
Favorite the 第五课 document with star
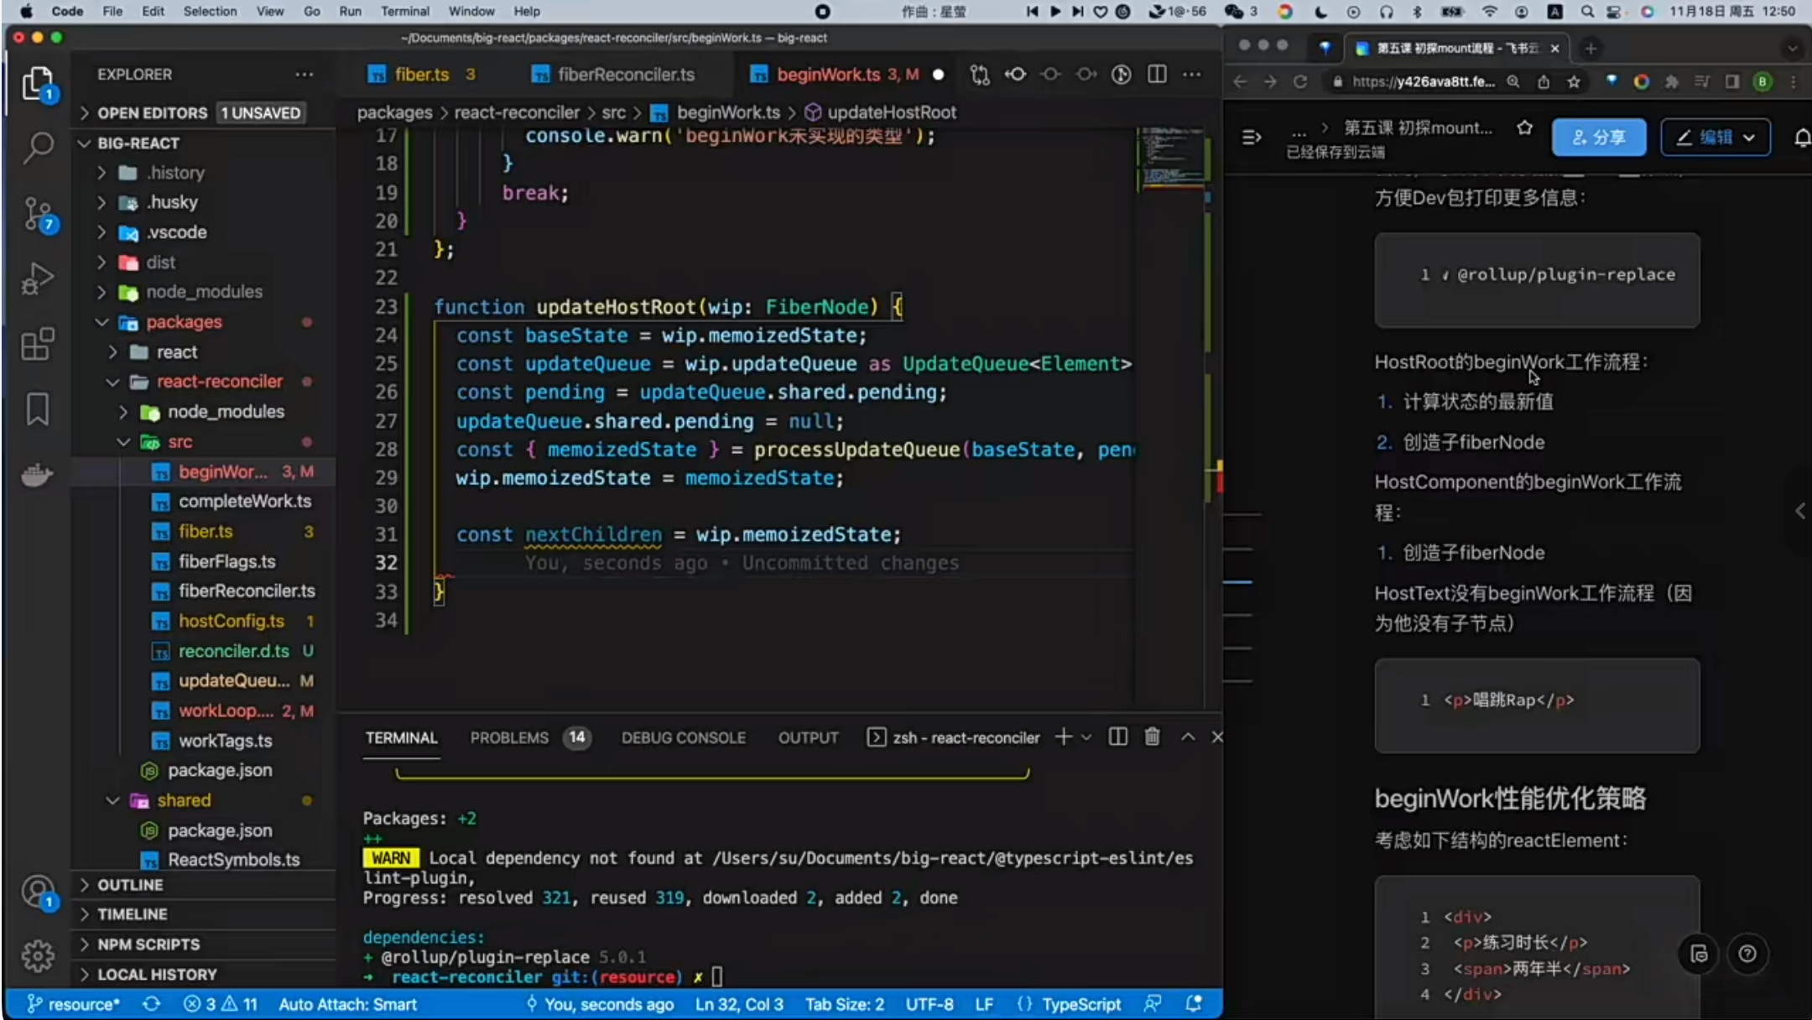[1525, 127]
